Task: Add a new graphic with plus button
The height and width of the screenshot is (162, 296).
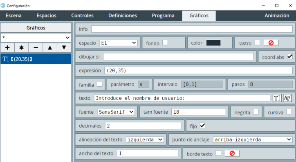Action: coord(7,47)
